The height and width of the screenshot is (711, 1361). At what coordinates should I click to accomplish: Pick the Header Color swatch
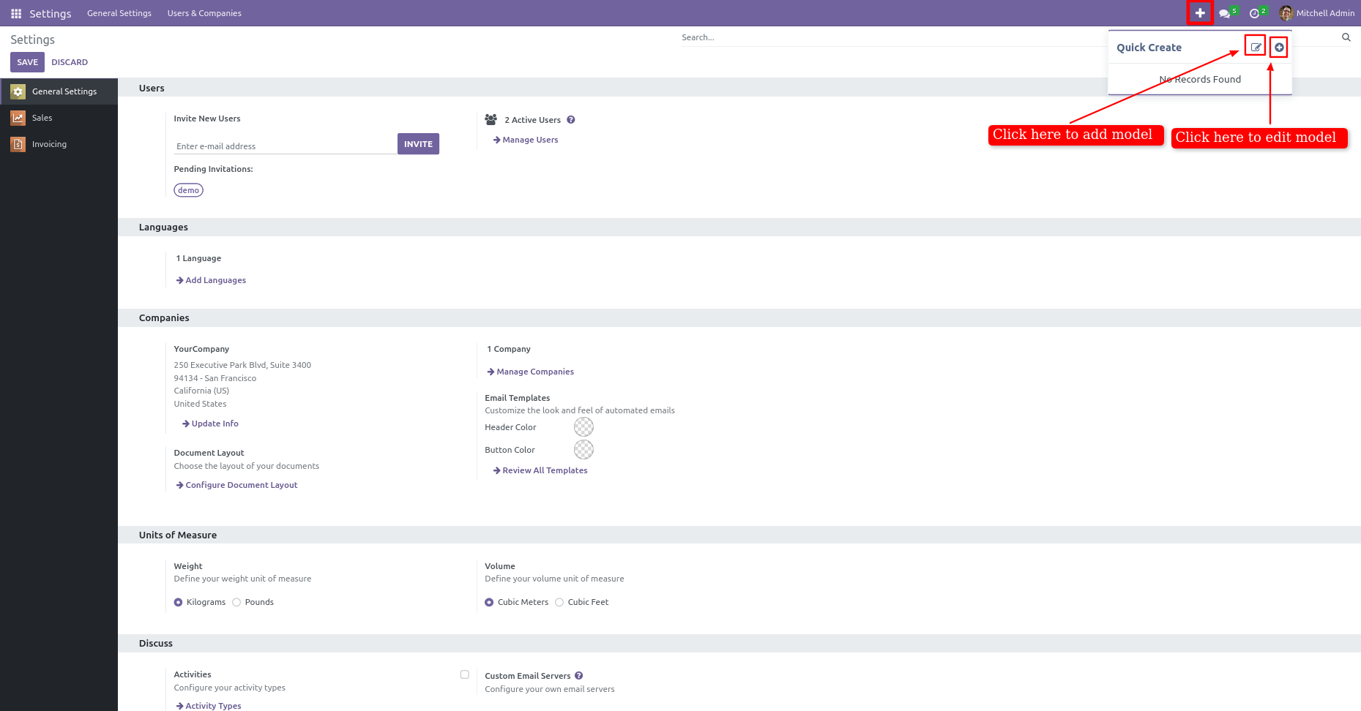click(x=583, y=426)
